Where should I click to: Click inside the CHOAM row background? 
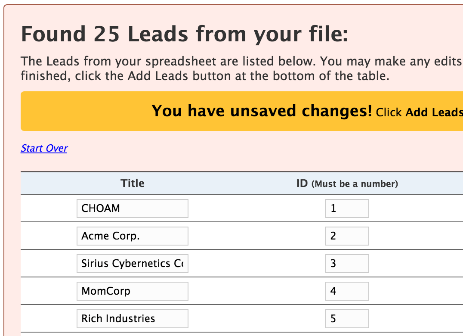(47, 208)
